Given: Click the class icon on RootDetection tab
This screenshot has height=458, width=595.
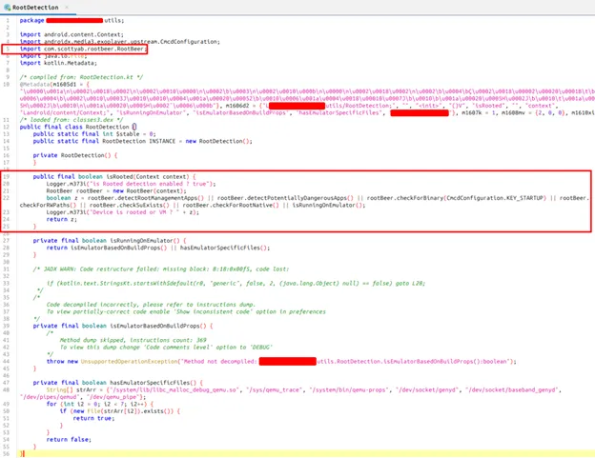Looking at the screenshot, I should click(7, 8).
